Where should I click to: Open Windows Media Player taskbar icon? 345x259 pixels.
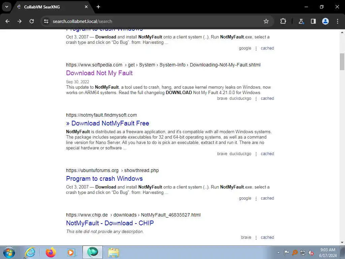click(71, 252)
